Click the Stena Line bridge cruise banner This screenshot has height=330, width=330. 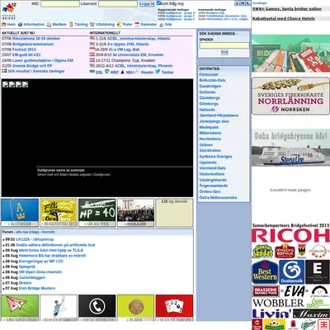coord(290,148)
